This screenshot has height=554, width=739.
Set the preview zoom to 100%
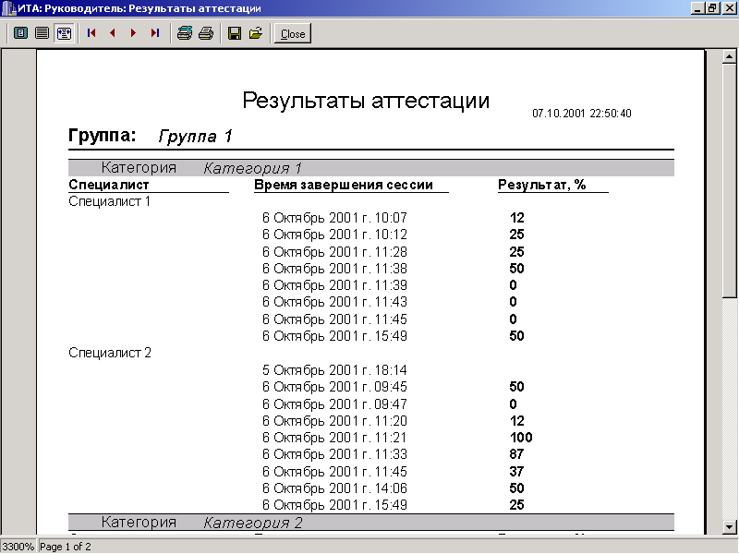point(42,33)
